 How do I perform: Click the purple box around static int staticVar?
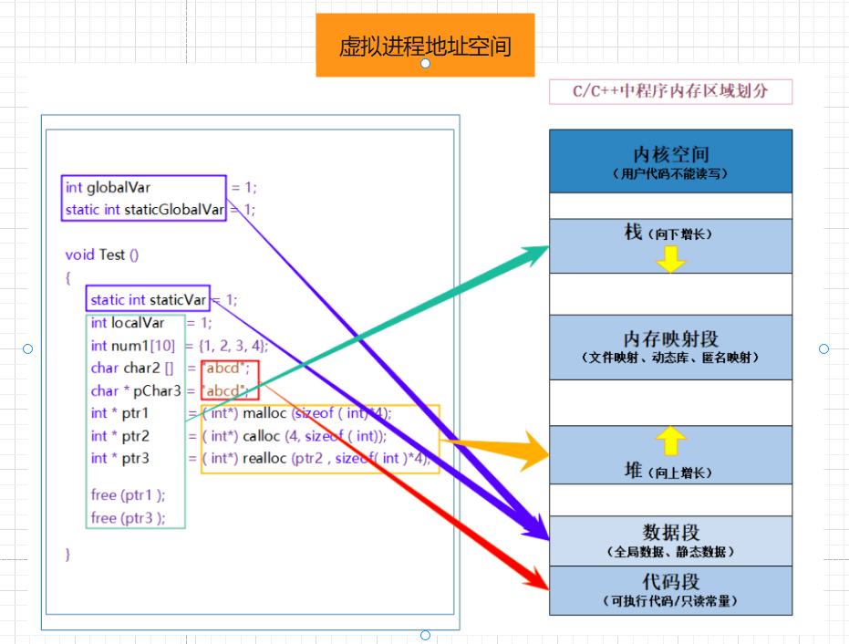tap(147, 299)
